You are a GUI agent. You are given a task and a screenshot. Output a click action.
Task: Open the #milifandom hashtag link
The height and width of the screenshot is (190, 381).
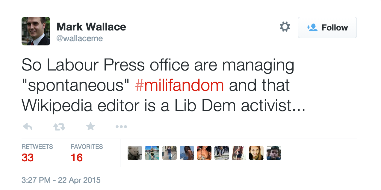179,85
